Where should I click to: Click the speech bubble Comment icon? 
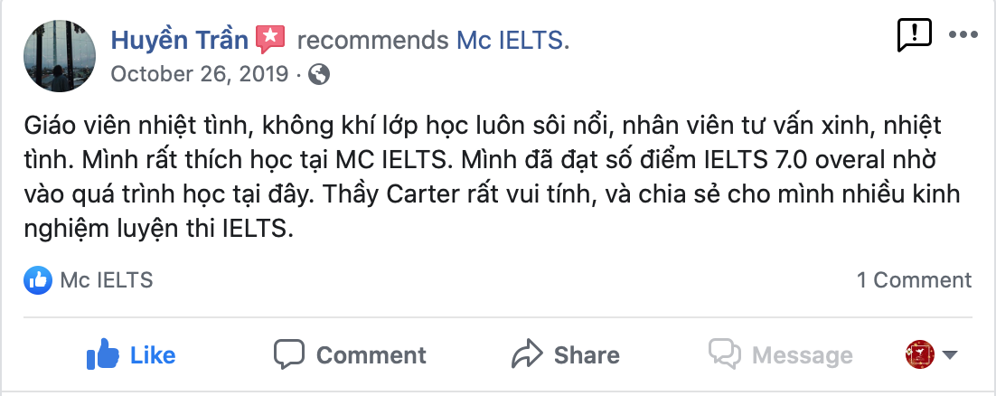[289, 354]
